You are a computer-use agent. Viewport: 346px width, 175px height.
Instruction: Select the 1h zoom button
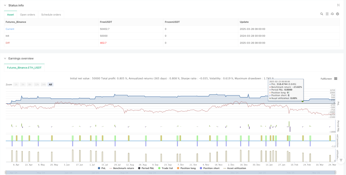point(16,84)
